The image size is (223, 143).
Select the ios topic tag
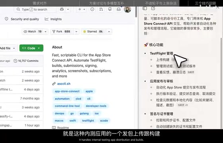[96, 113]
